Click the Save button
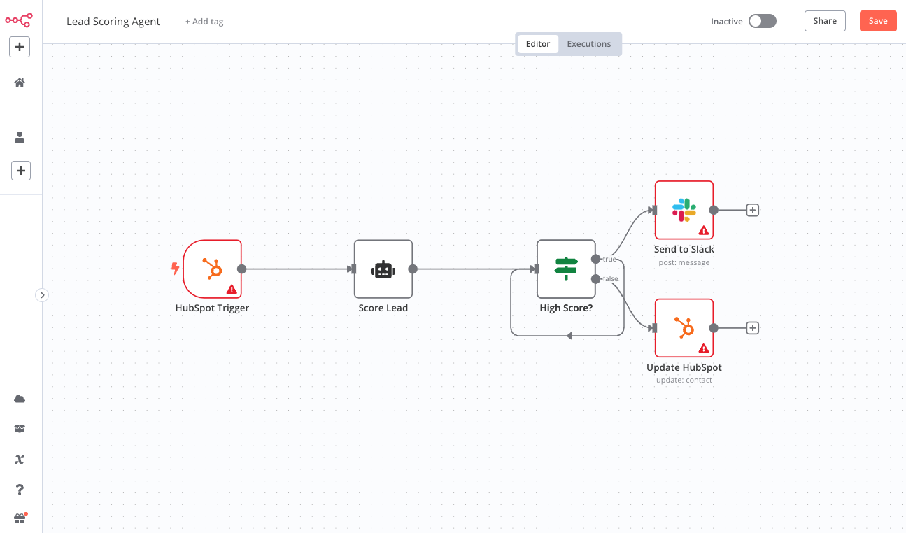 coord(878,21)
